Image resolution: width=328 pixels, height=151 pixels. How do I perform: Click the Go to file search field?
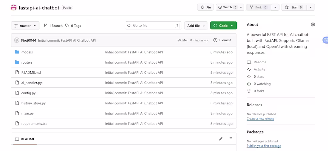click(x=154, y=26)
